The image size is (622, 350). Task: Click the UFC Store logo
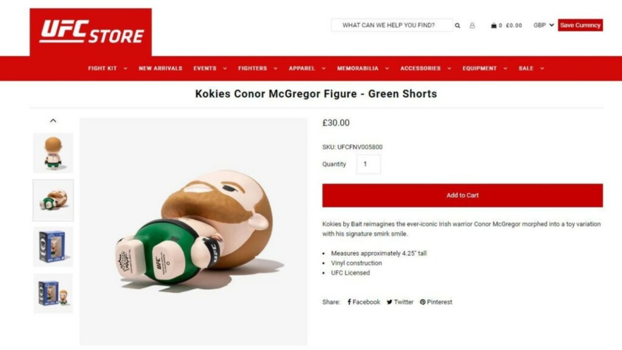91,32
